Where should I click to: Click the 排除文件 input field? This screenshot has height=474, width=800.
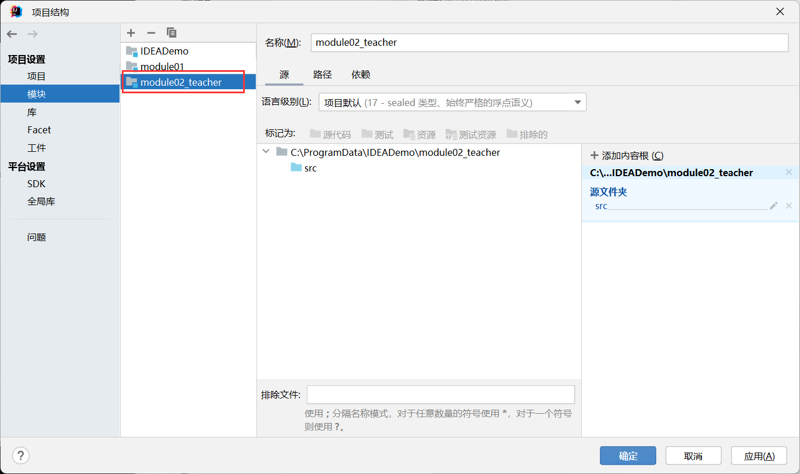coord(441,395)
